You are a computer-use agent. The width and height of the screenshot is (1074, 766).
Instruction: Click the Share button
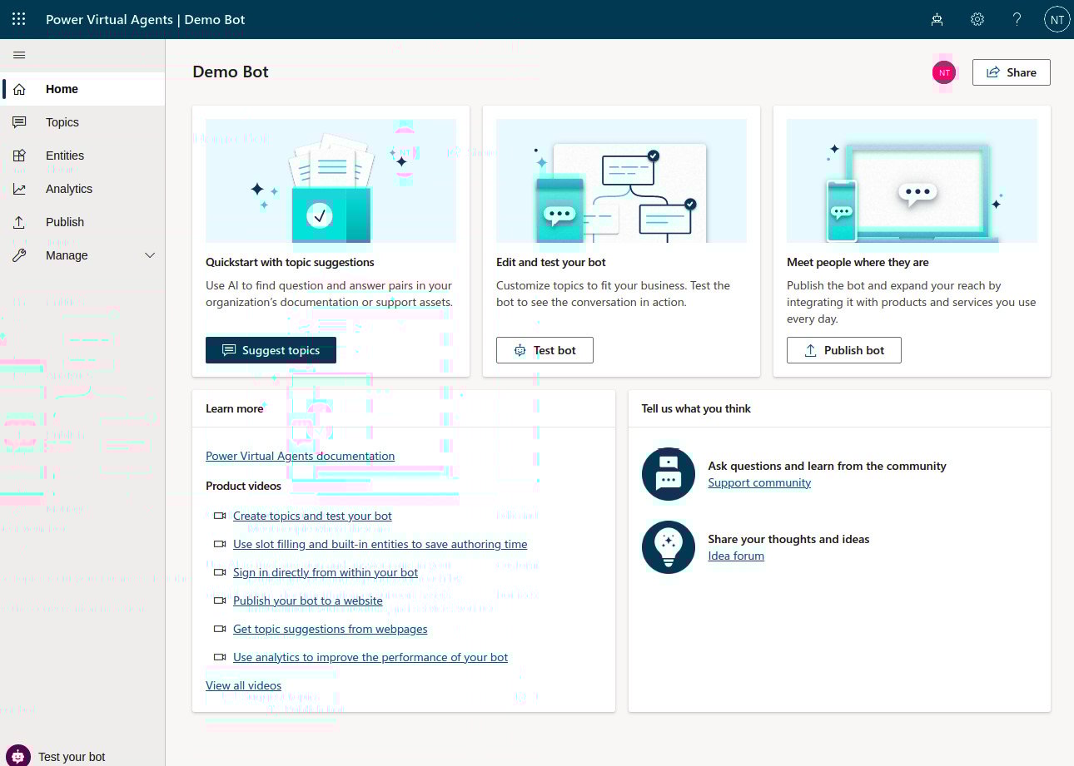1011,72
